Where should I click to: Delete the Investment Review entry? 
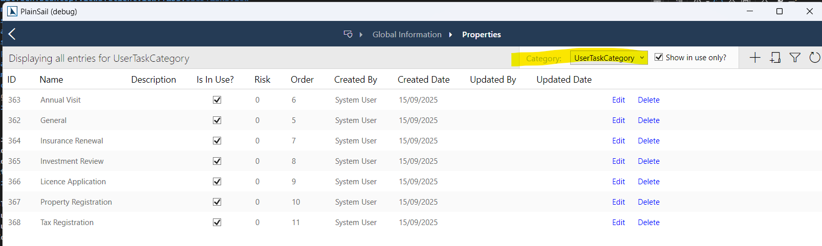[x=648, y=161]
